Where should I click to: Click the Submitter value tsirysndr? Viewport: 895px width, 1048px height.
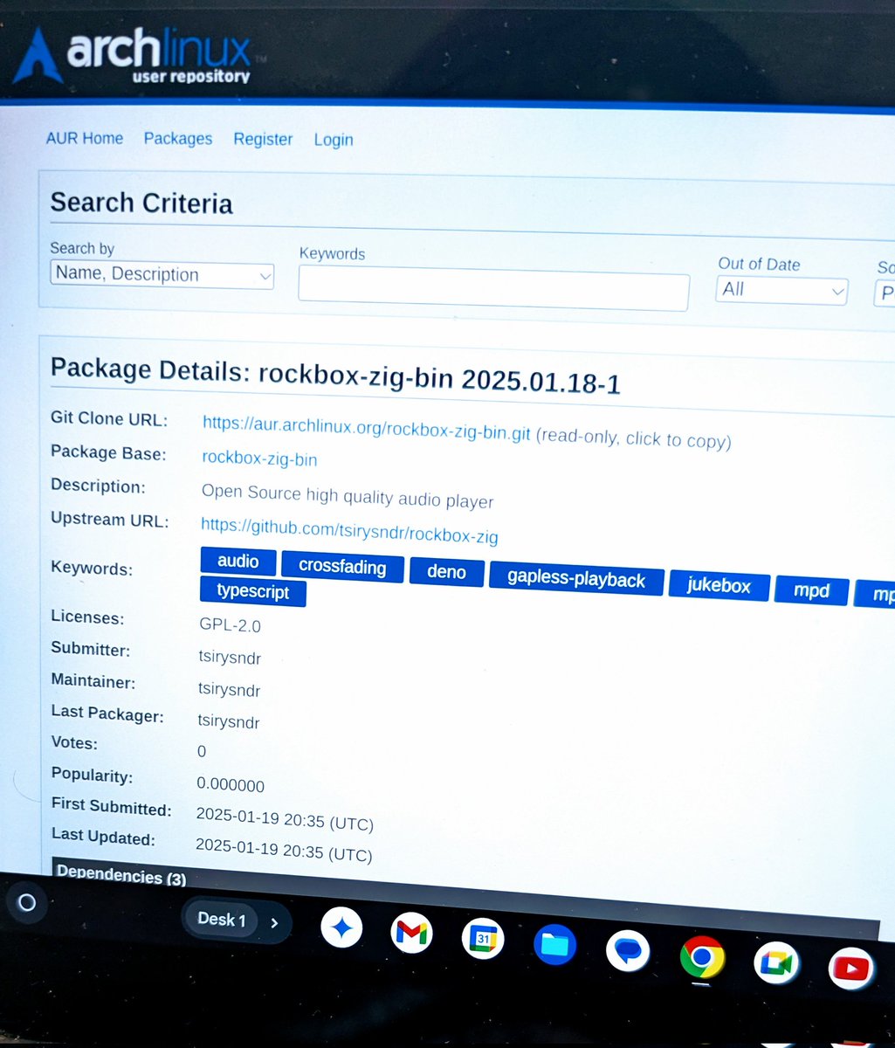230,658
